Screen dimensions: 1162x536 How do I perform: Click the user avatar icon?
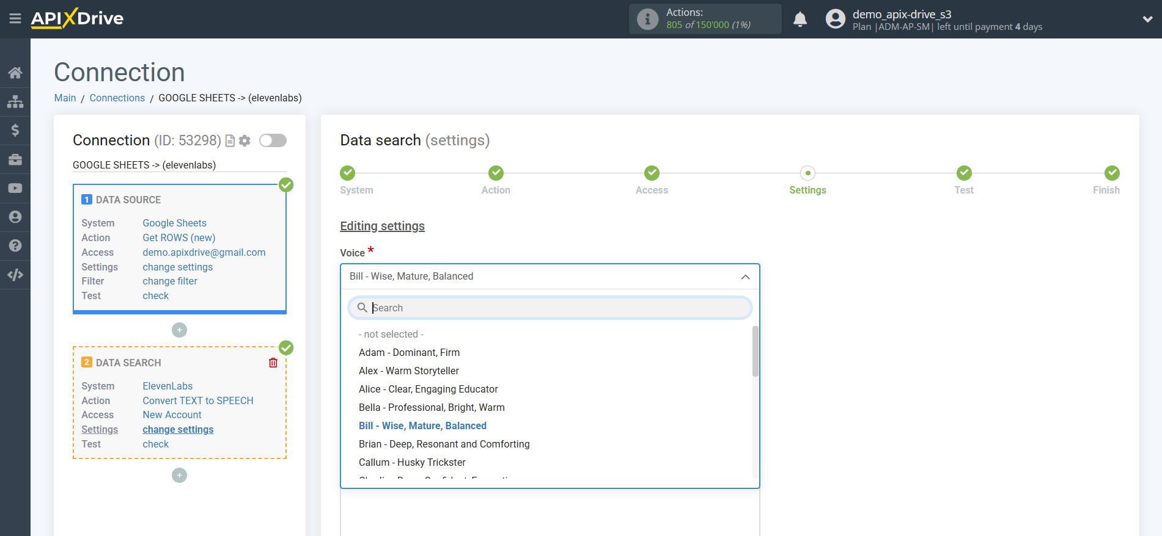(x=835, y=19)
